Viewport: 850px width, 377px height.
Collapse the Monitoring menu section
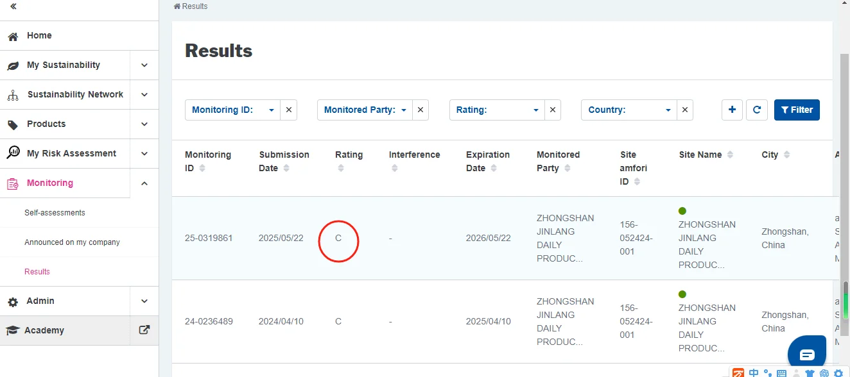click(x=144, y=183)
